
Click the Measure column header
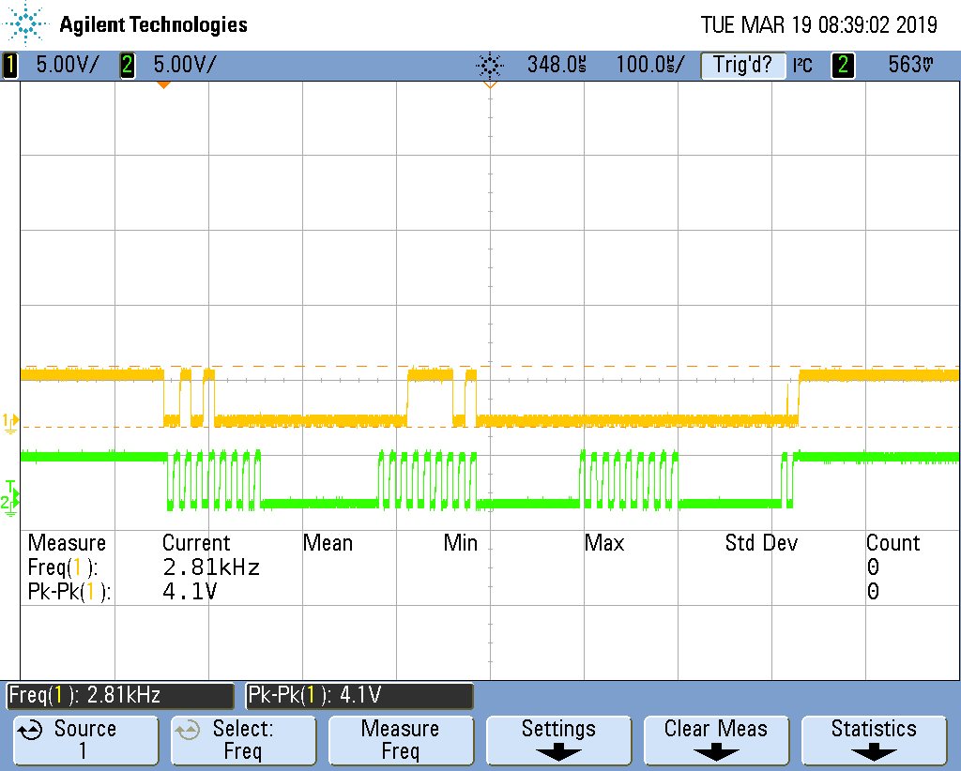tap(67, 543)
